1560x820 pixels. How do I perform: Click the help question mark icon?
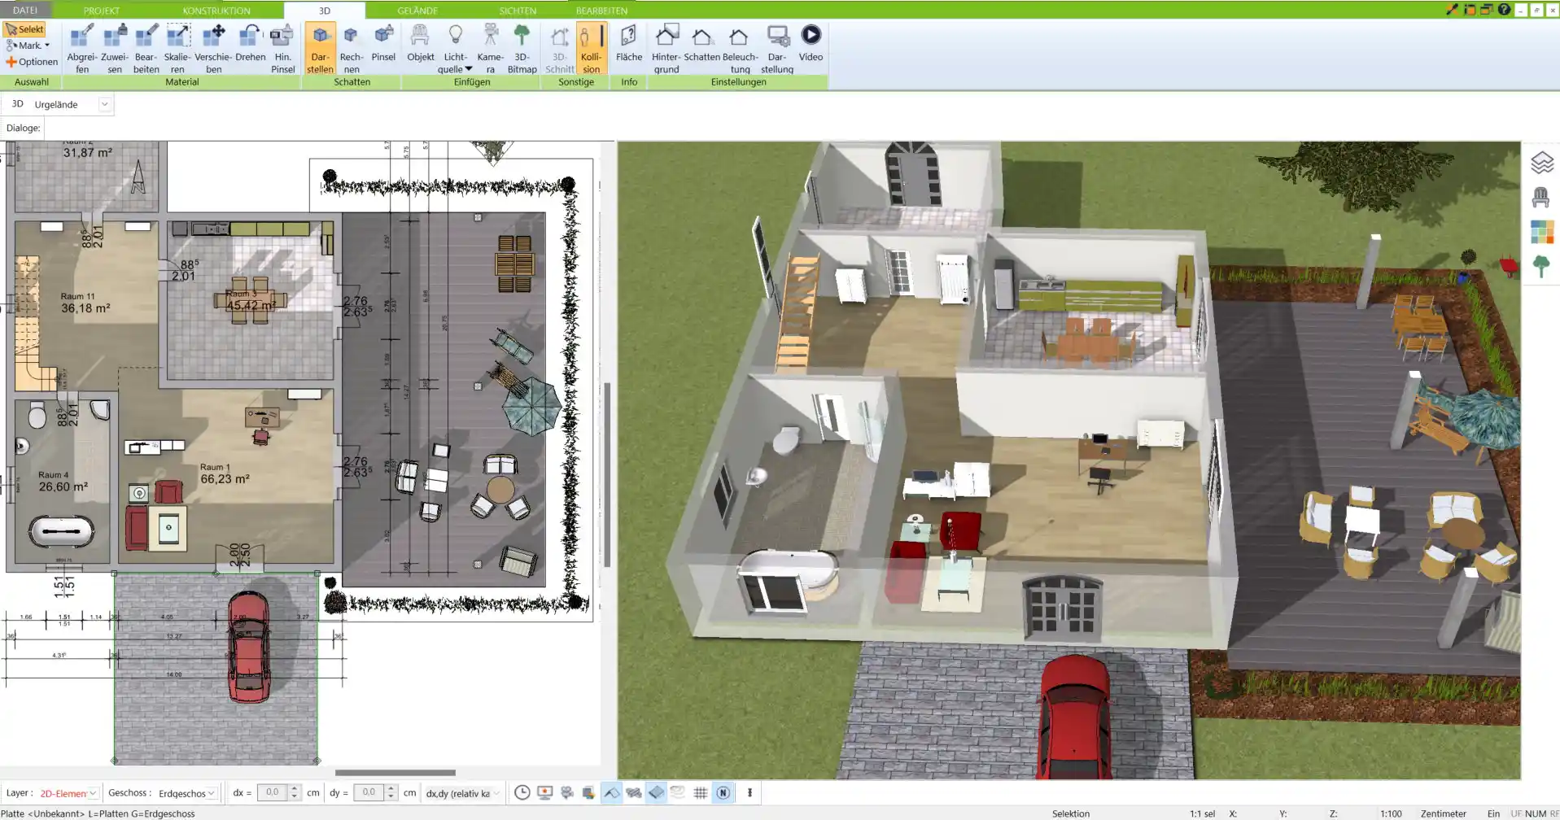pyautogui.click(x=1504, y=9)
